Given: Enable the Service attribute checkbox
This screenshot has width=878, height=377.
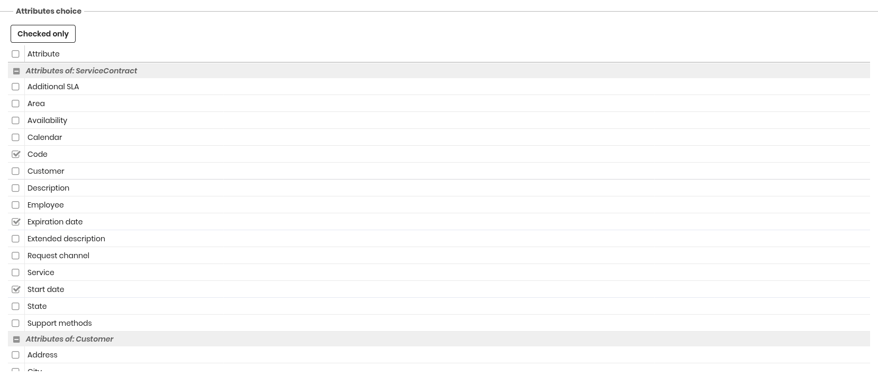Looking at the screenshot, I should [16, 272].
